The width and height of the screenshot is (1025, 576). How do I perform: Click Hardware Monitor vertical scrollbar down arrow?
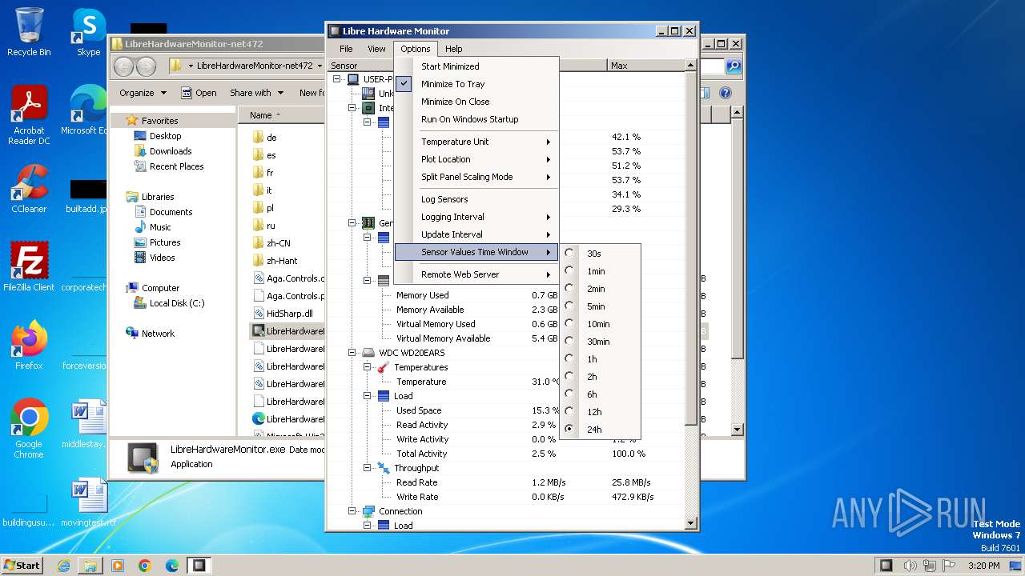(x=692, y=524)
